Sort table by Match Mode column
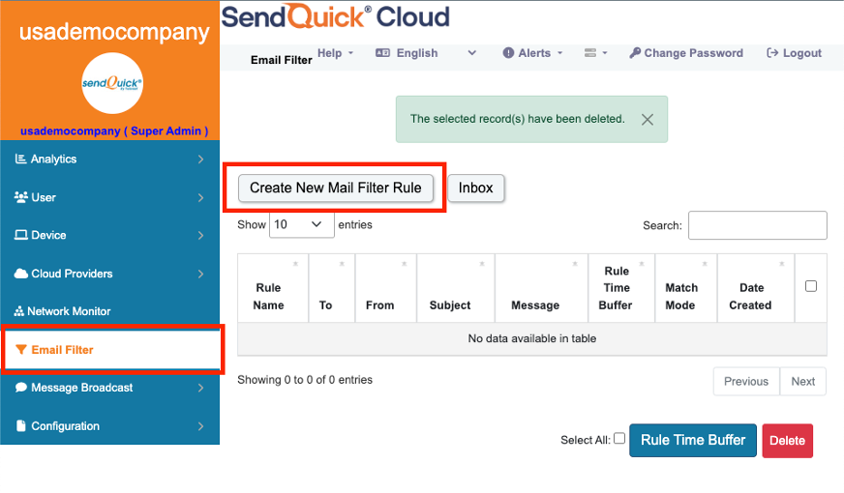Image resolution: width=844 pixels, height=493 pixels. coord(685,288)
